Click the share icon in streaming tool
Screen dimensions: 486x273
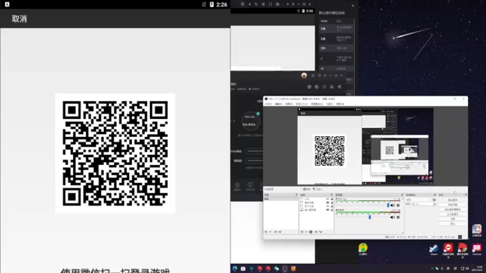[x=340, y=87]
